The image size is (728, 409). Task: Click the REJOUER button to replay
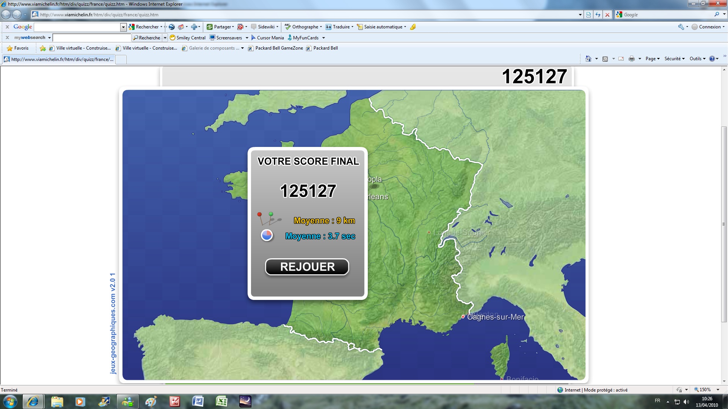[x=307, y=267]
